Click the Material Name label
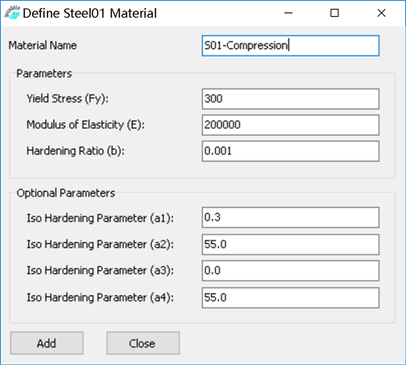This screenshot has width=406, height=365. (x=43, y=45)
